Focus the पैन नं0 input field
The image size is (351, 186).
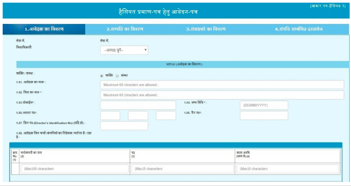point(264,116)
